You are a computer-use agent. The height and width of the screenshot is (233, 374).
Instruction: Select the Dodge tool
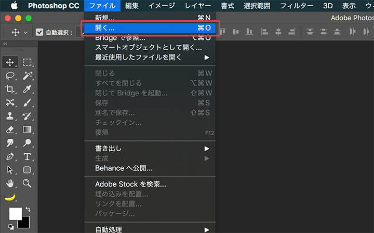coord(27,143)
